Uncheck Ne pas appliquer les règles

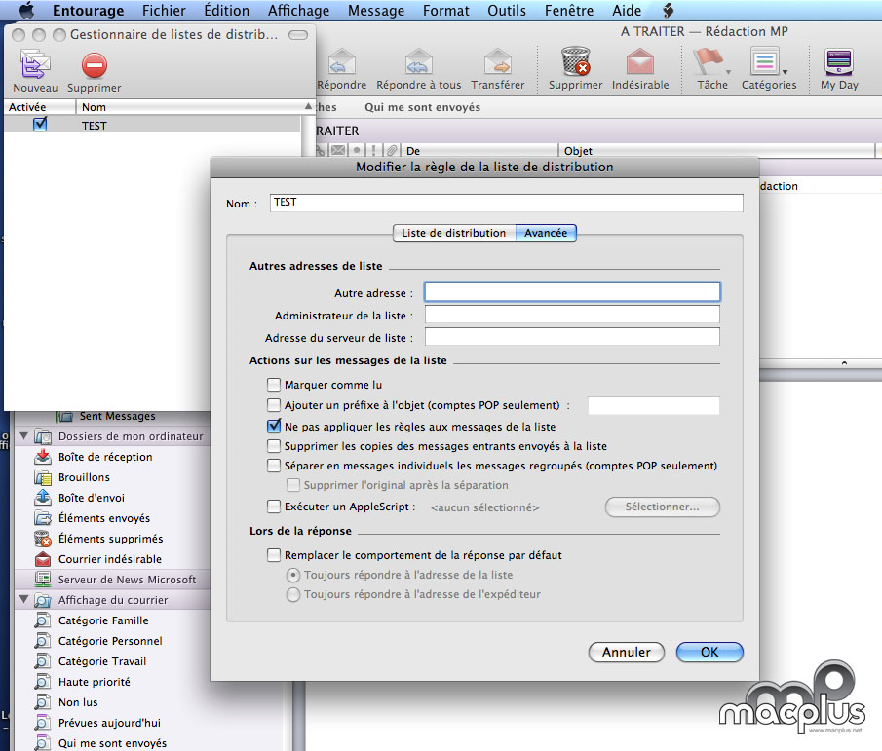tap(274, 426)
